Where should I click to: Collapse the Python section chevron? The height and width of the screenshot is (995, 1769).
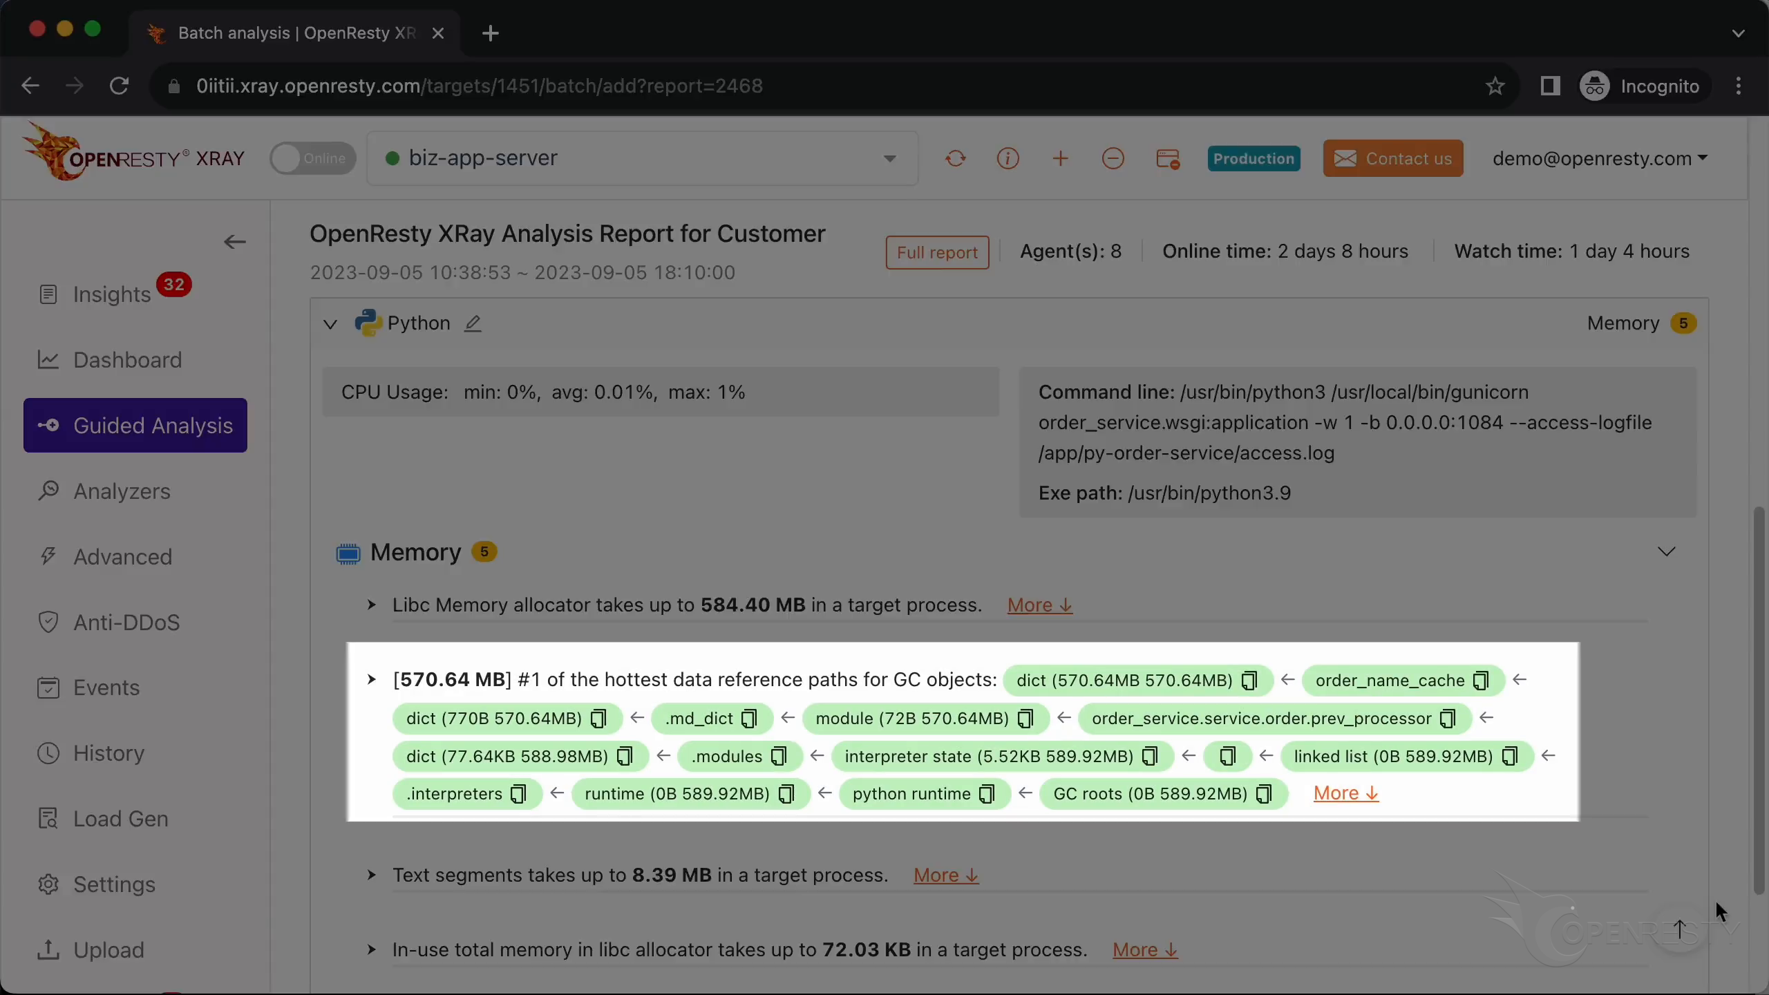click(330, 324)
